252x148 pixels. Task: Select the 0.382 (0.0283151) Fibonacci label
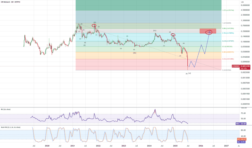click(x=228, y=52)
